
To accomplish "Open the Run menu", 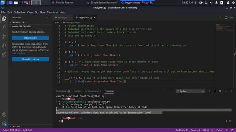I will click(x=42, y=12).
